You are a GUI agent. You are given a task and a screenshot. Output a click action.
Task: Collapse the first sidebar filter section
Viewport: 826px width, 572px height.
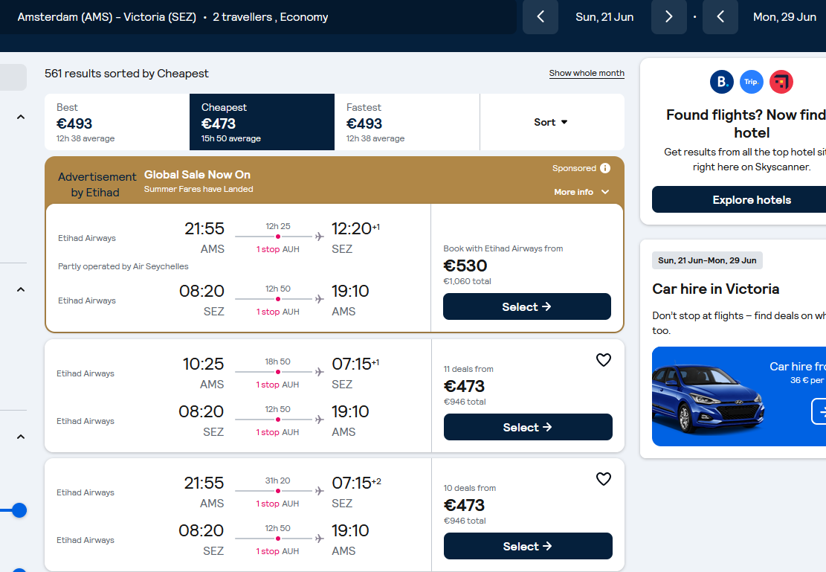pos(21,117)
